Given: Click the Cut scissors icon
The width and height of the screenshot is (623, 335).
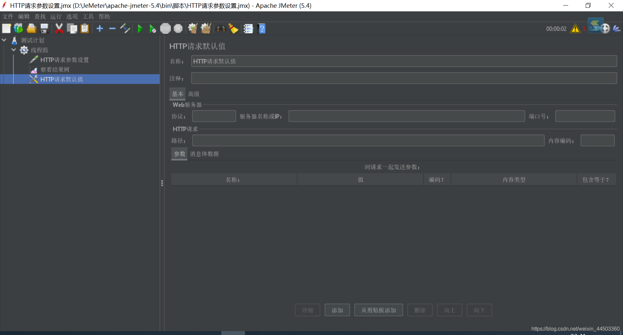Looking at the screenshot, I should 59,29.
